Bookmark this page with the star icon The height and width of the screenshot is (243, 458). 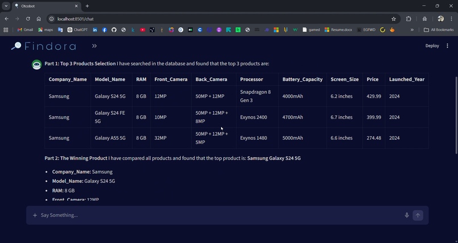click(x=393, y=19)
